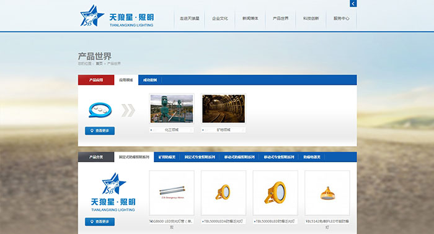Open the 新闻媒体 navigation menu

click(x=250, y=19)
